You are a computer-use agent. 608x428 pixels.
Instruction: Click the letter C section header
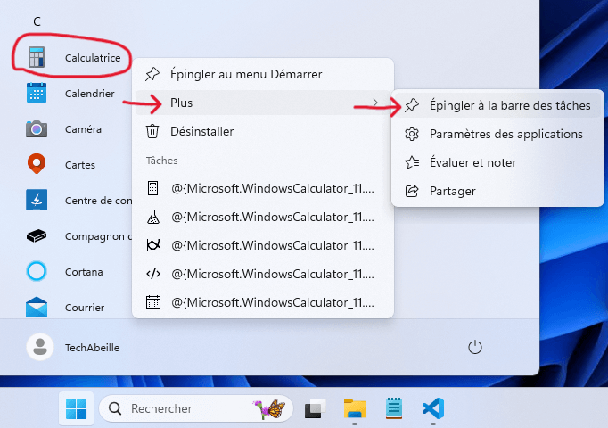37,21
